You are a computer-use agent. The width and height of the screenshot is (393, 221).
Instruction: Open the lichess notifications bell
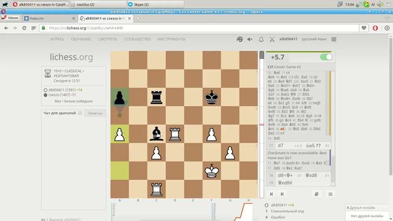[x=261, y=39]
